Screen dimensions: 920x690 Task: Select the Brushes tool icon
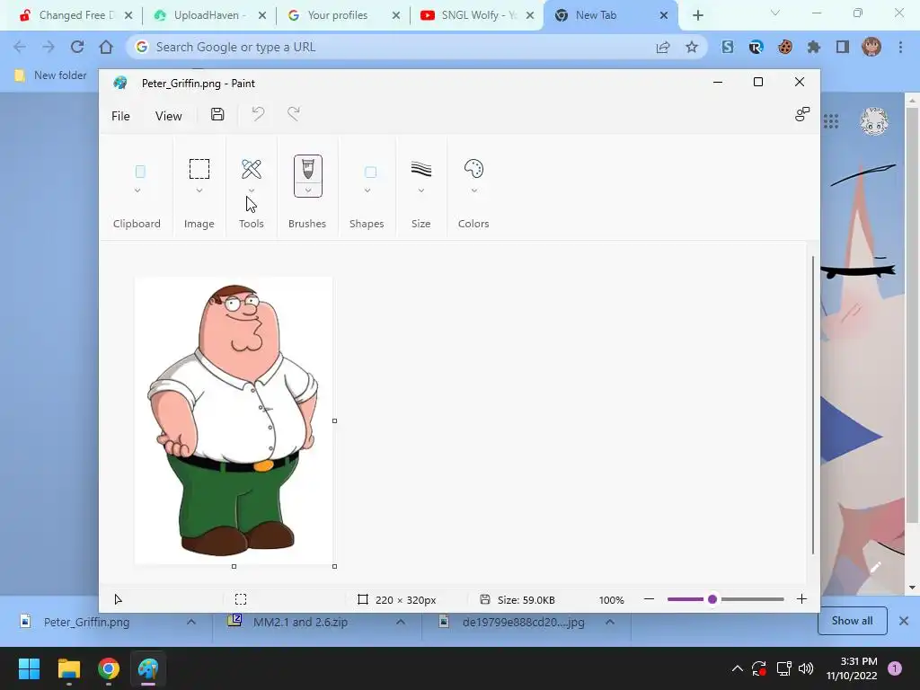pos(308,170)
